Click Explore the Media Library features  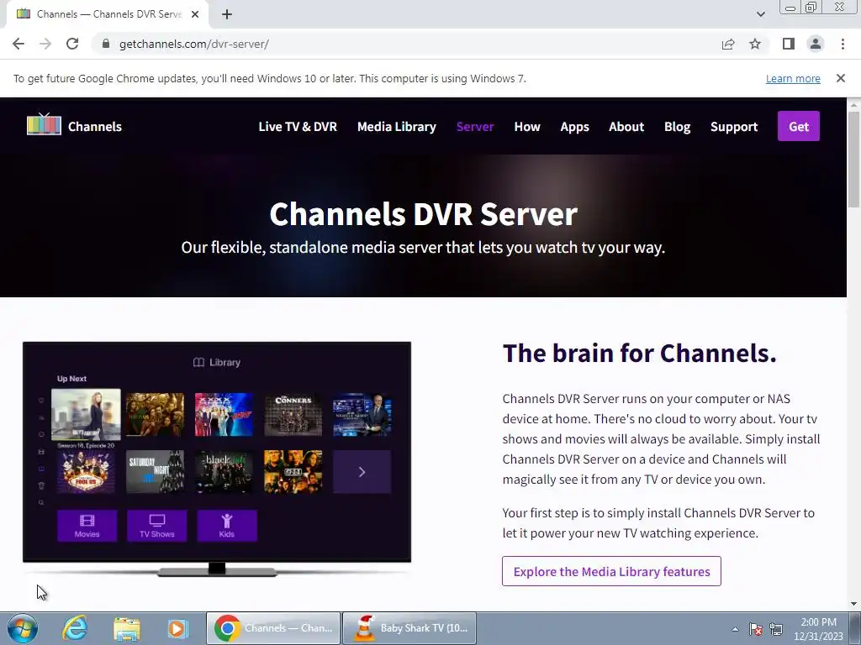611,571
